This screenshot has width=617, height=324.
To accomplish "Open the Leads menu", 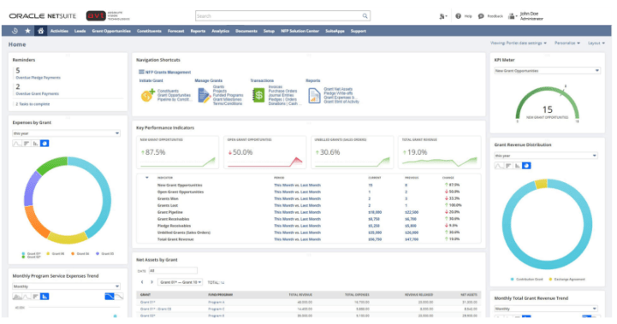I will [x=80, y=31].
